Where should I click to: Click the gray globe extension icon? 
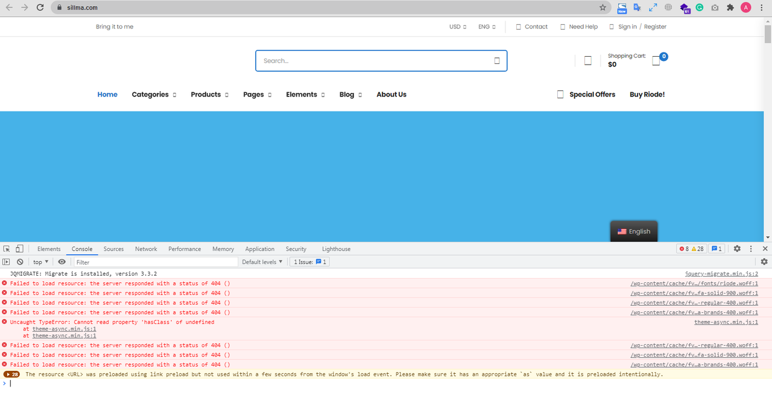point(668,8)
